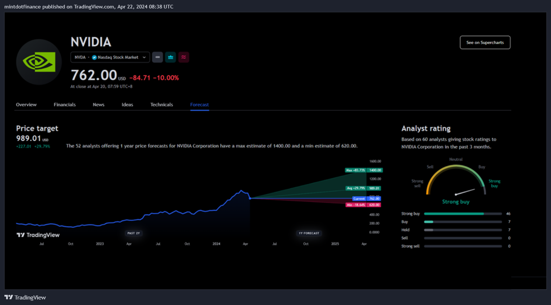This screenshot has width=551, height=305.
Task: Click the -84.71 price change value
Action: [140, 78]
